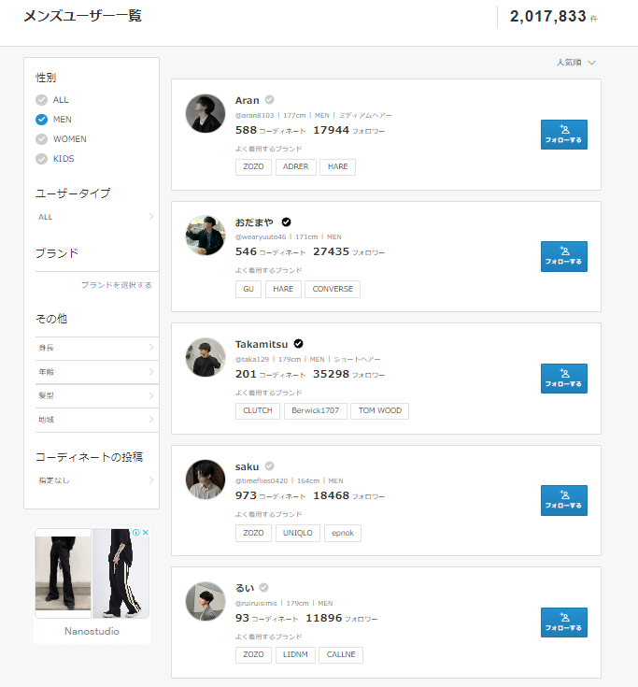Image resolution: width=638 pixels, height=687 pixels.
Task: Click the Nanostudio ad label
Action: tap(92, 631)
